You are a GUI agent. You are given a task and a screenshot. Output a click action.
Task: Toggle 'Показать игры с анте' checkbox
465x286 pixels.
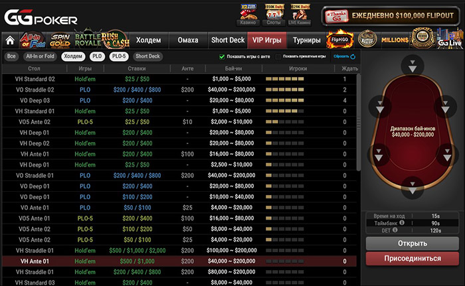pos(223,57)
